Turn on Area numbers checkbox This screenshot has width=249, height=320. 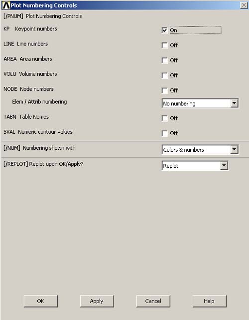tap(164, 60)
